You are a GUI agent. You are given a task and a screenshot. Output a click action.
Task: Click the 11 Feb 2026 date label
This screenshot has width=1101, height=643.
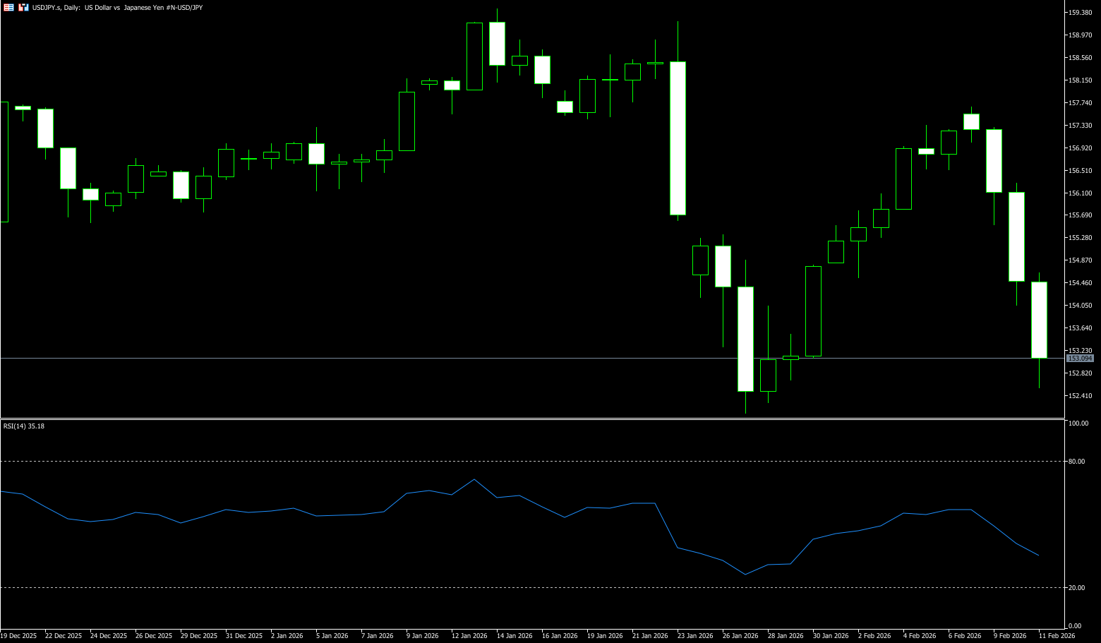click(1057, 636)
